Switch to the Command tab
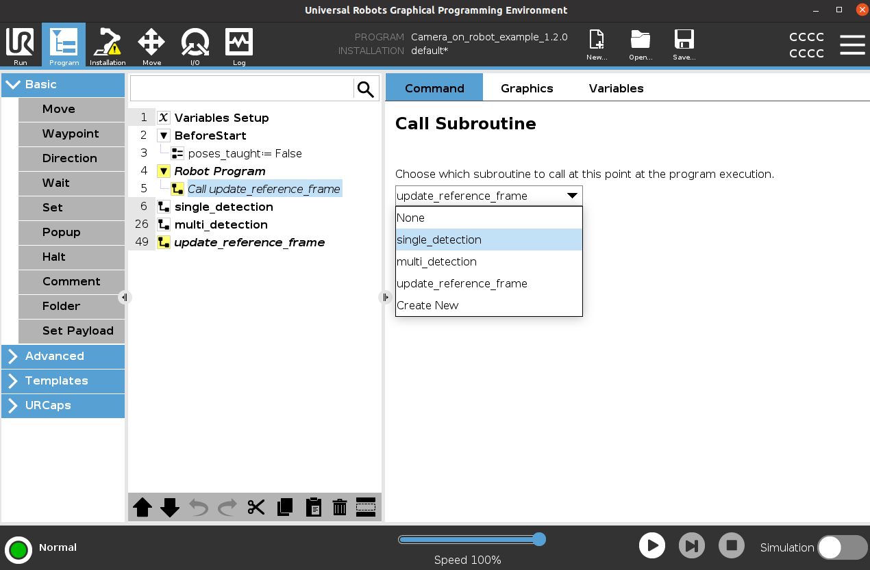 coord(434,88)
